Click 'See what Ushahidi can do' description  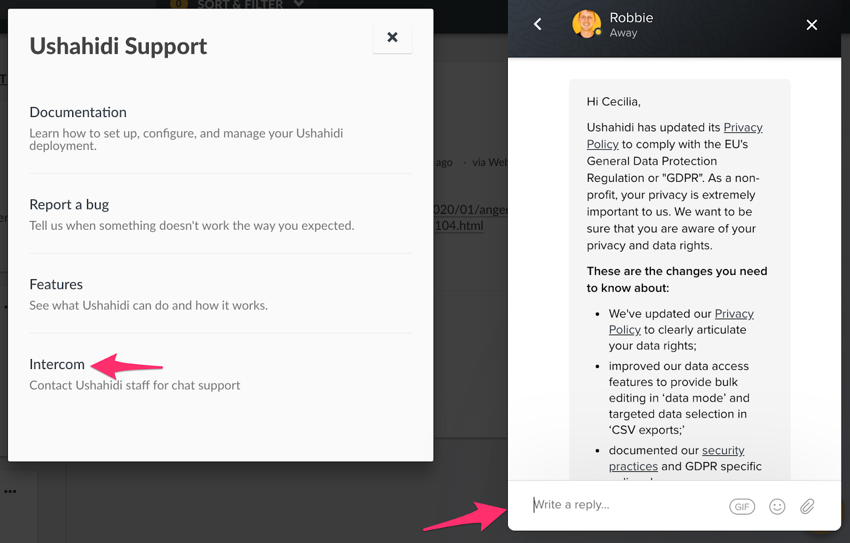click(x=149, y=306)
